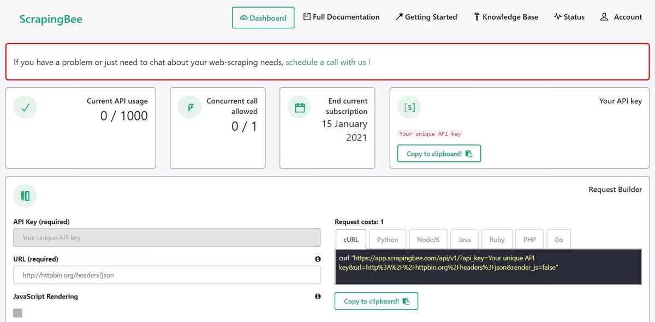
Task: Click the Request Builder pencil-ruler icon
Action: click(25, 196)
